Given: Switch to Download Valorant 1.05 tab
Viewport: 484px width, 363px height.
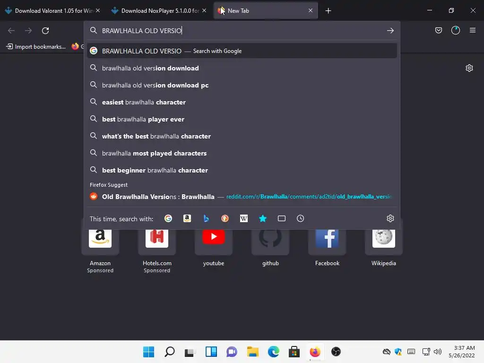Looking at the screenshot, I should [52, 11].
